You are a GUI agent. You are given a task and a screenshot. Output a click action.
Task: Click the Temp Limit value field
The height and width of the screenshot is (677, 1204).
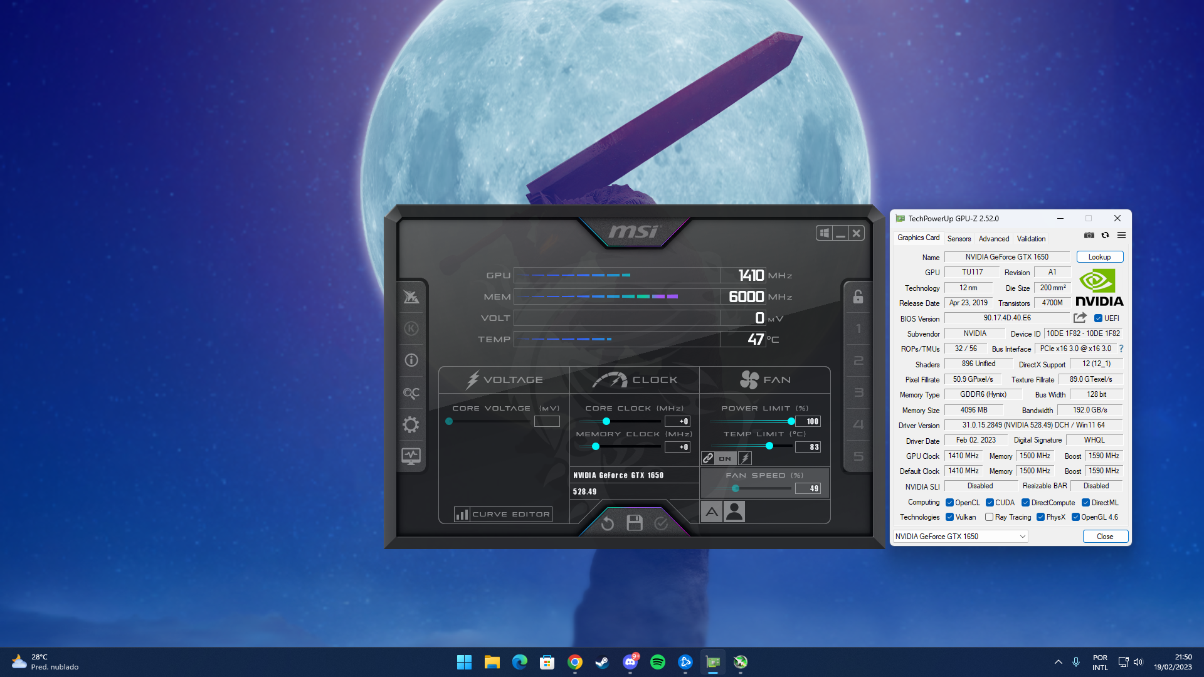808,447
